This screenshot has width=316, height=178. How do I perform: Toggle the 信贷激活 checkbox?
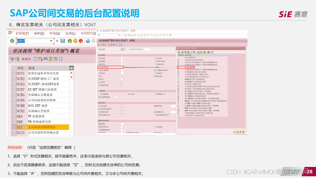pos(154,73)
